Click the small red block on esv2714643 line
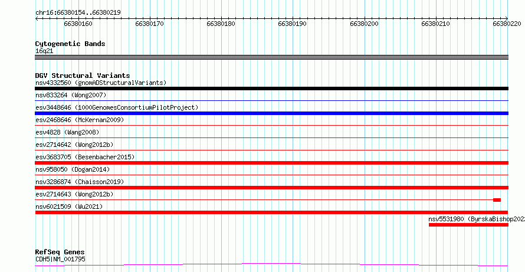 coord(497,200)
